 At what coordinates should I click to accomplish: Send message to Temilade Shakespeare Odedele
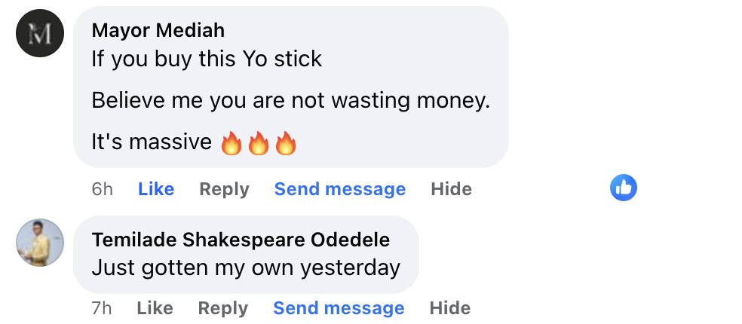[339, 308]
